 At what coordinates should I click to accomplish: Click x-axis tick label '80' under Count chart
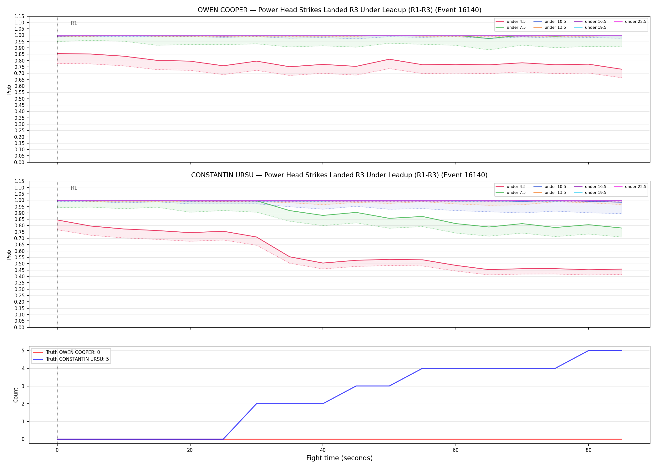coord(588,450)
